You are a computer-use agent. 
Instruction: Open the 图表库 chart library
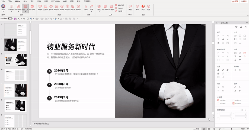pos(62,7)
